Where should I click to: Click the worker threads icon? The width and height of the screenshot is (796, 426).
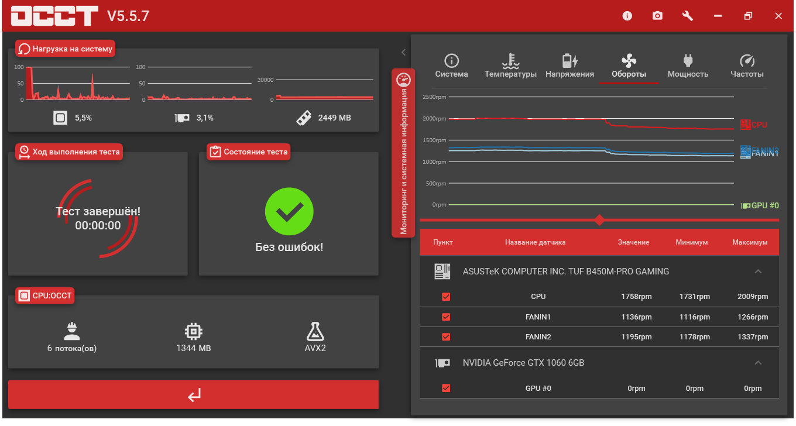72,332
